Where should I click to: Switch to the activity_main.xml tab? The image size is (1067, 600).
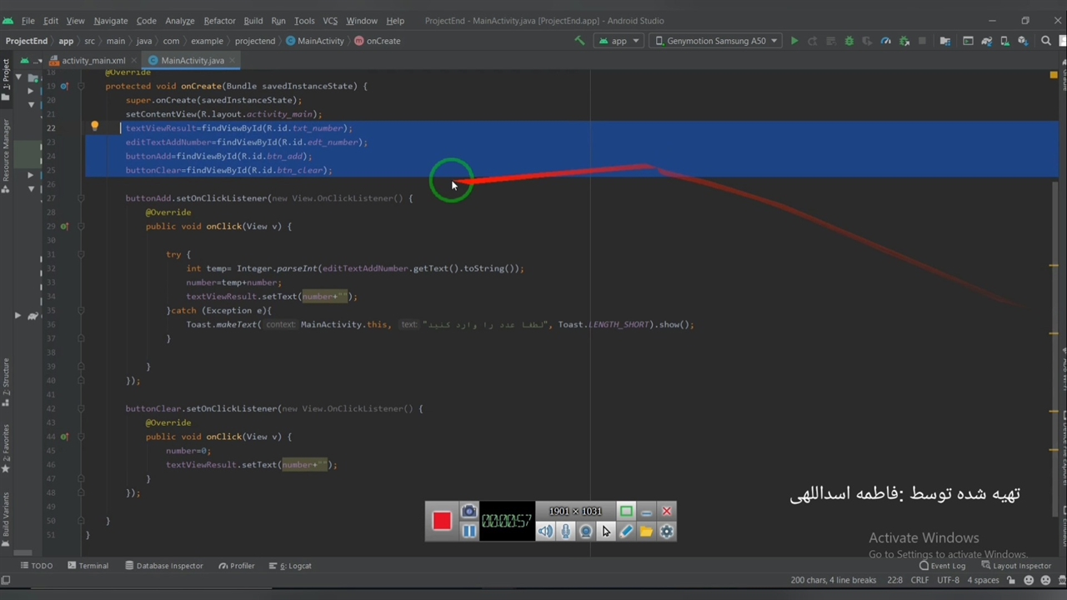(x=93, y=61)
